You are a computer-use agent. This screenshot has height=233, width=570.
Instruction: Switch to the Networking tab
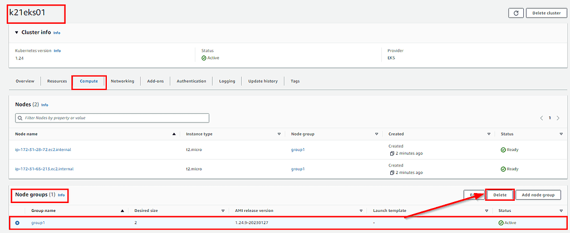(x=122, y=81)
